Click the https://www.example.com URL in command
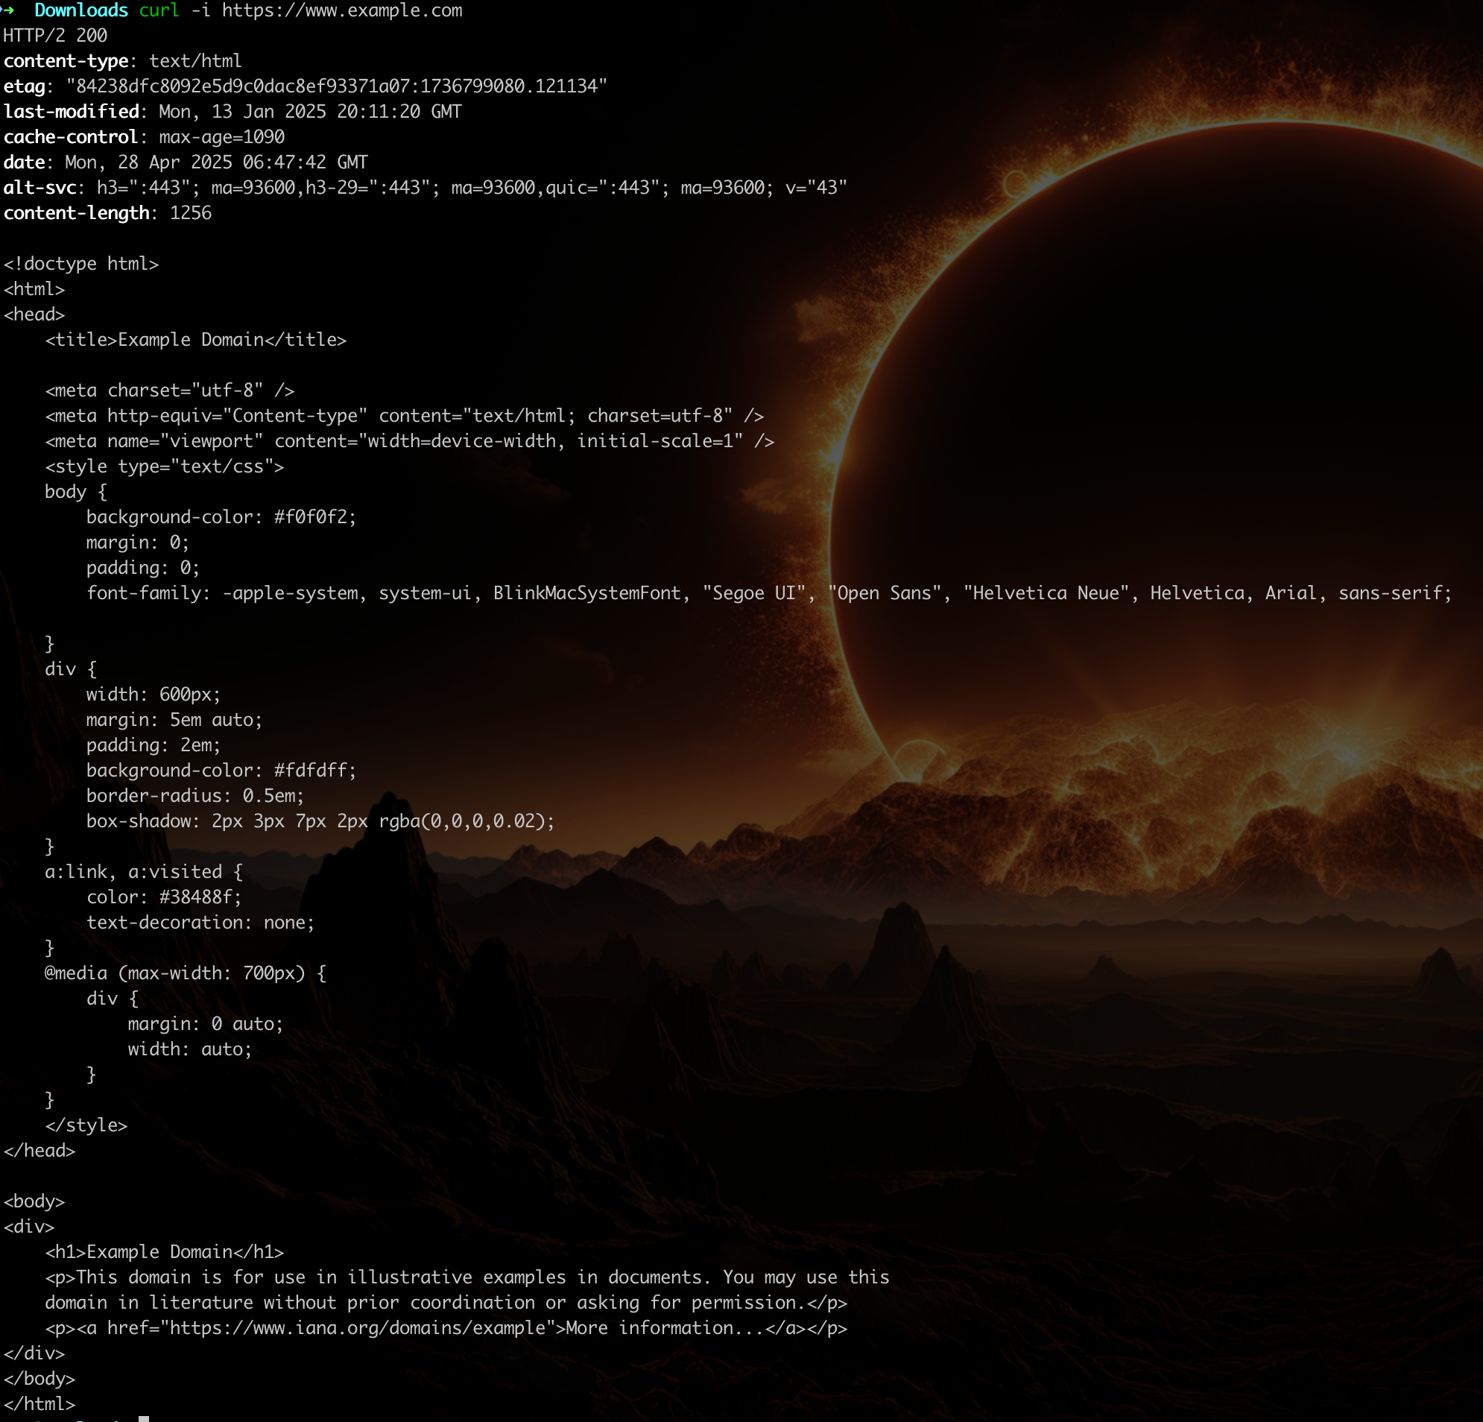1483x1422 pixels. [x=342, y=10]
